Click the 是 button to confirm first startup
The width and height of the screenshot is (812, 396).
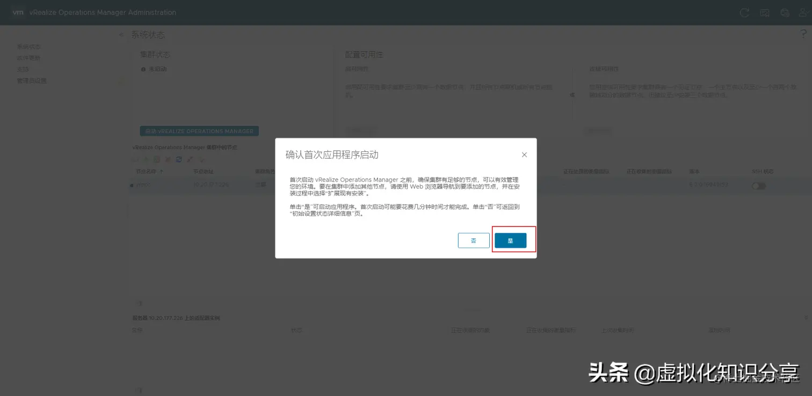[x=510, y=240]
